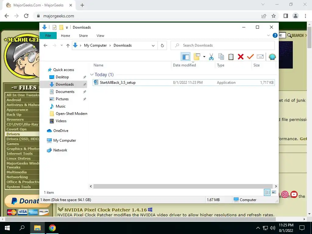Click the red X Delete icon
Screen dimensions: 312x234
241,57
